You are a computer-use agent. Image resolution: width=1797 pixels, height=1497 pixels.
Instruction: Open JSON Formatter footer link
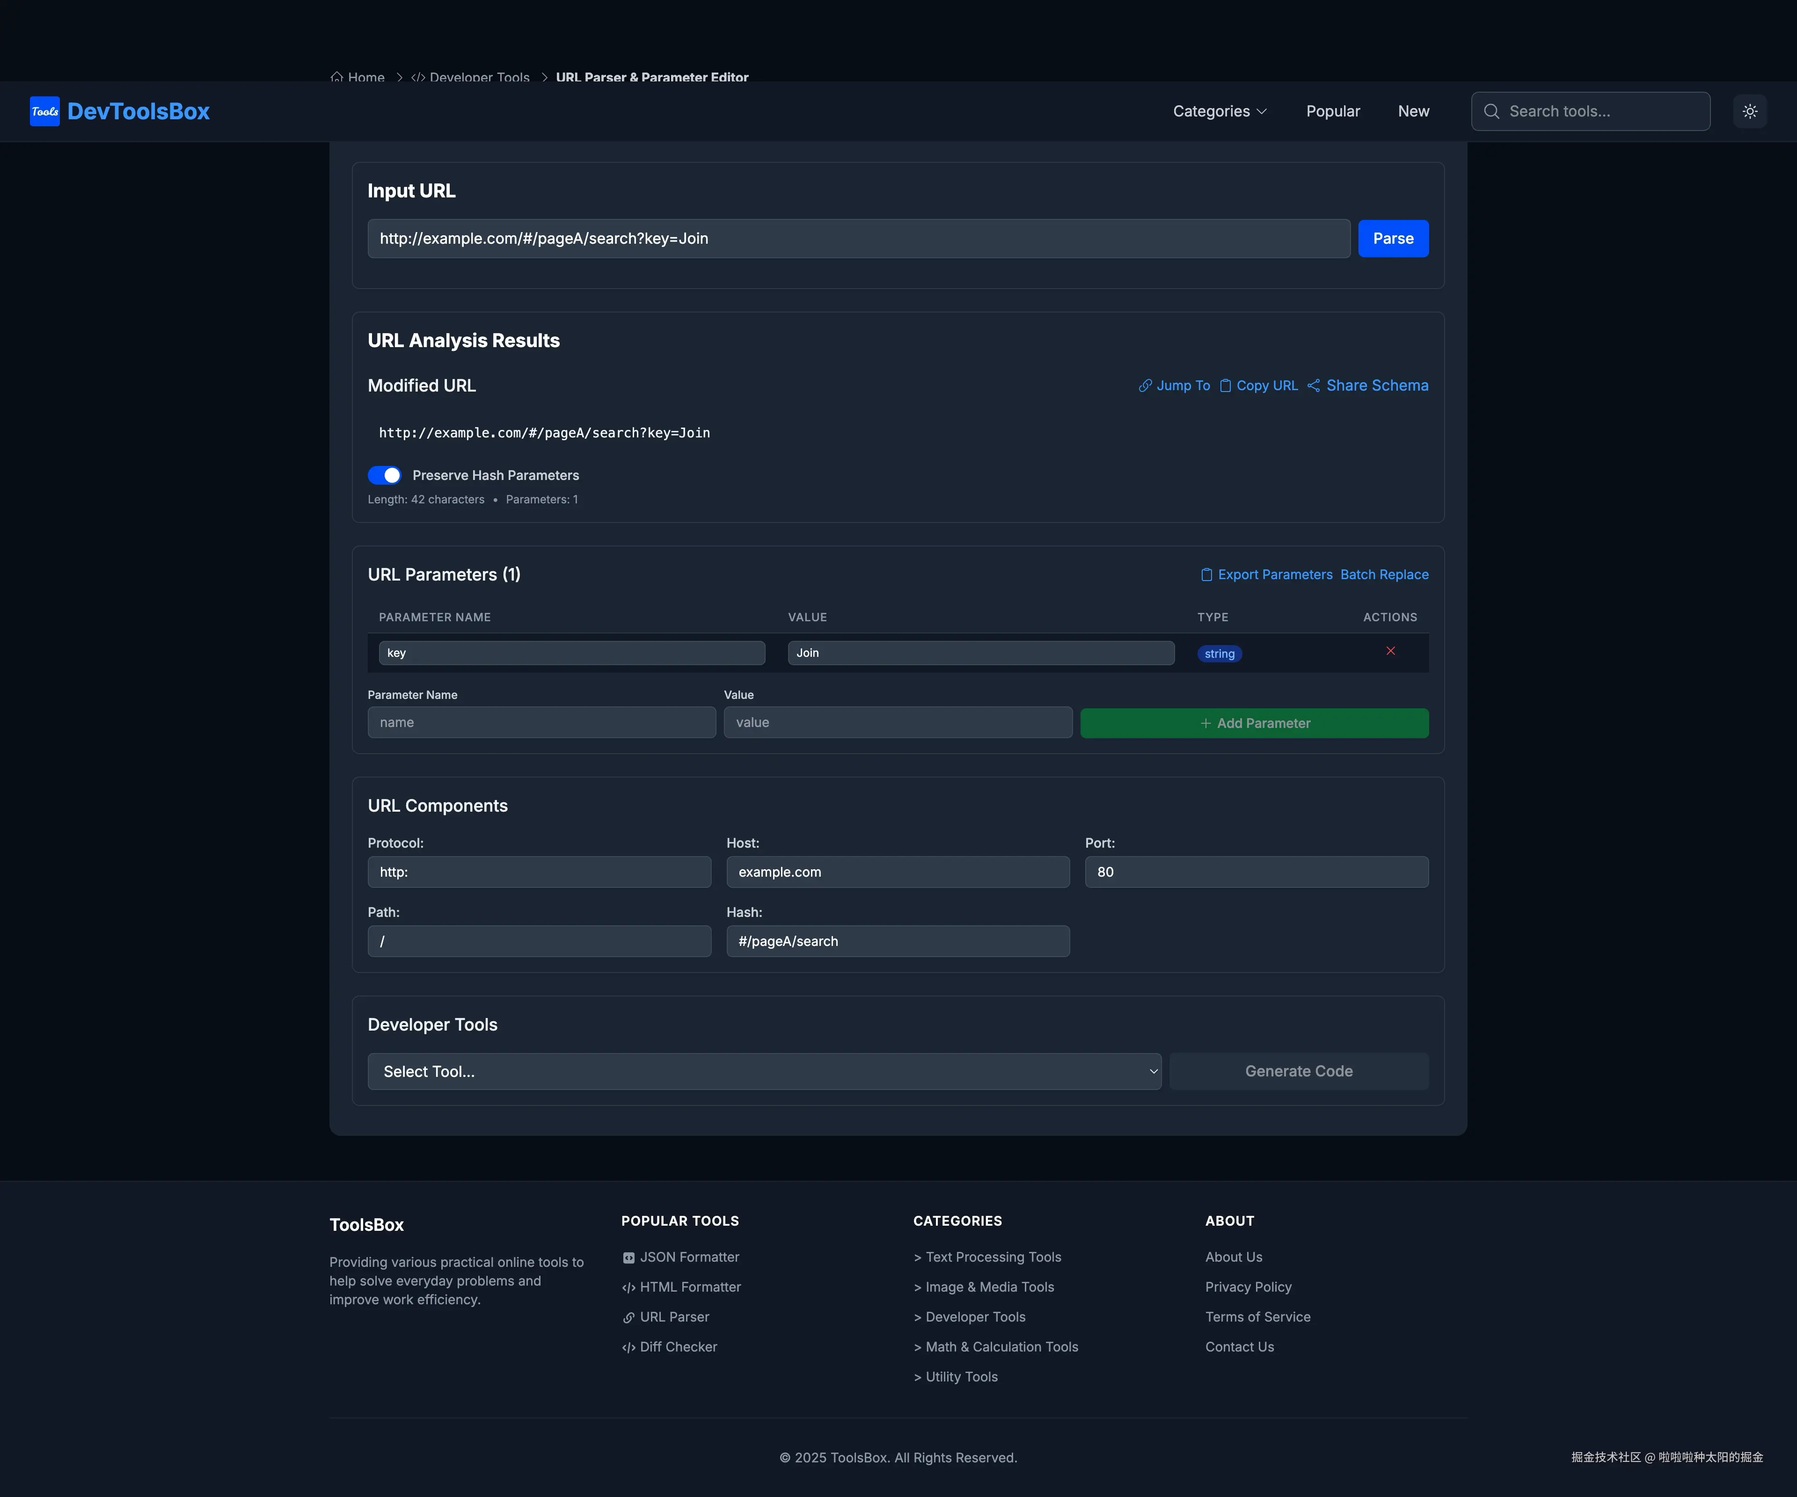click(689, 1257)
